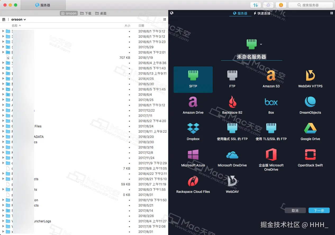This screenshot has width=335, height=235.
Task: Choose FTP with implicit SSL
Action: [232, 132]
